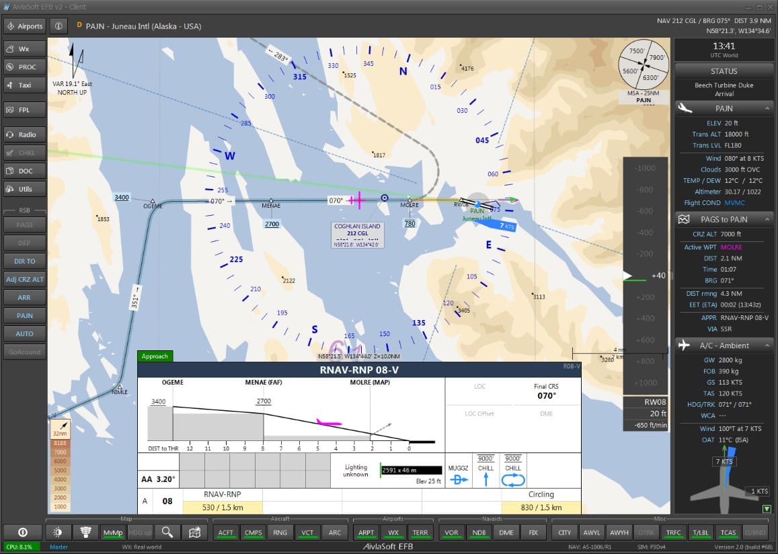Viewport: 778px width, 554px height.
Task: Click the map zoom range 32nm icon
Action: pos(60,428)
